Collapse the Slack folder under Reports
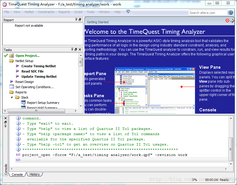The width and height of the screenshot is (237, 185). (12, 97)
